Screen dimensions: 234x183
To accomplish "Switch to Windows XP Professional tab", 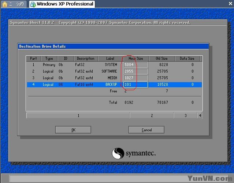I will click(62, 4).
